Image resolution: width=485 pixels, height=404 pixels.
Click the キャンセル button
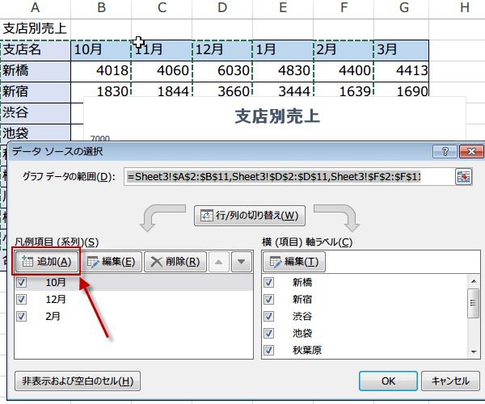click(x=450, y=381)
